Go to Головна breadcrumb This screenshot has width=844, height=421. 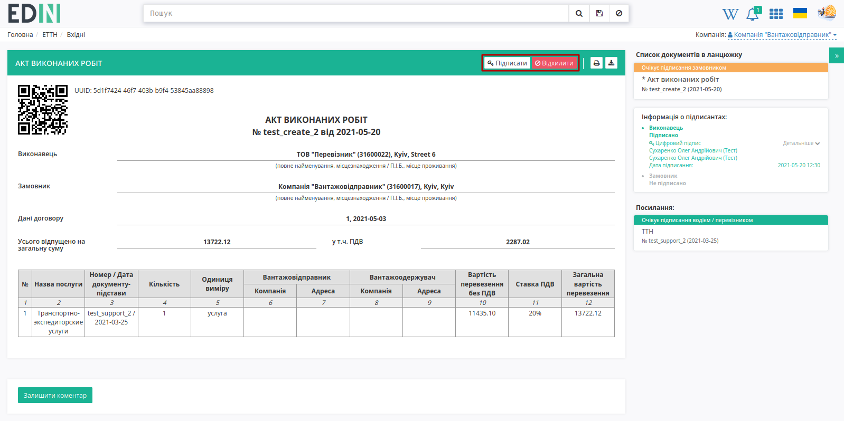click(20, 35)
